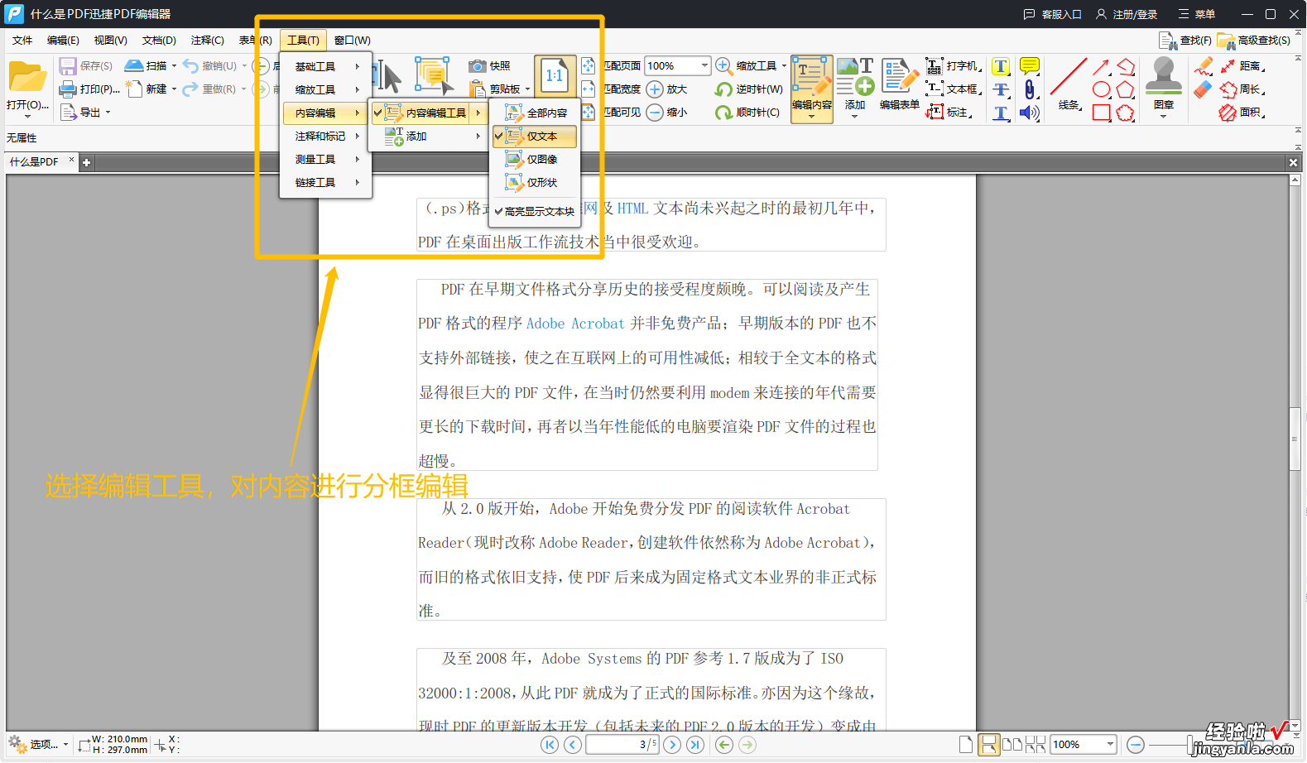Click the paperclip attachment icon
The height and width of the screenshot is (763, 1307).
click(x=1030, y=89)
